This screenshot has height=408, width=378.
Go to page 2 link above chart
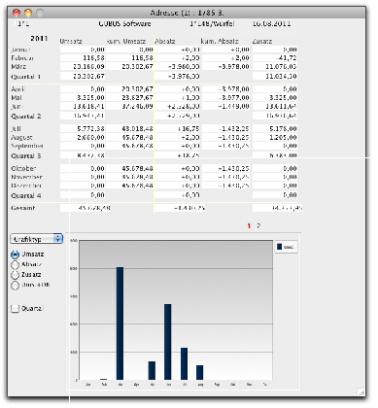point(258,226)
